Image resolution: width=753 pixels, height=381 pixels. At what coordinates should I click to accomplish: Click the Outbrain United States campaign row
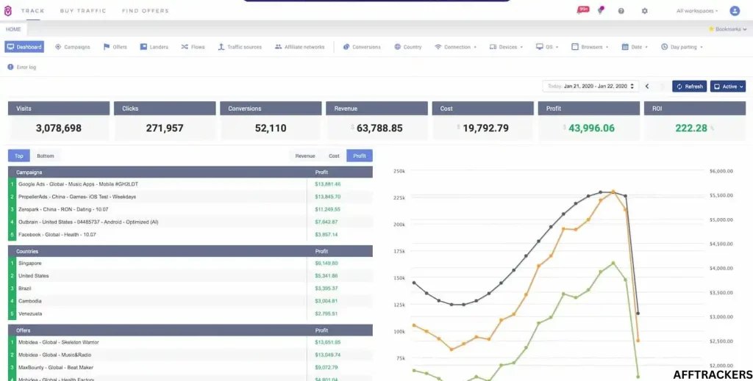pyautogui.click(x=190, y=222)
